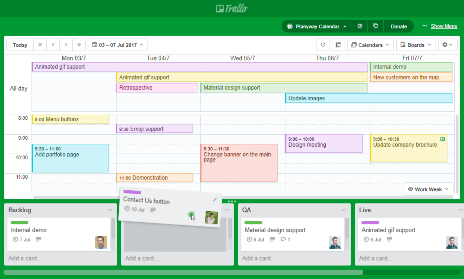The height and width of the screenshot is (279, 464).
Task: Click Add a card in Live list
Action: click(x=376, y=258)
